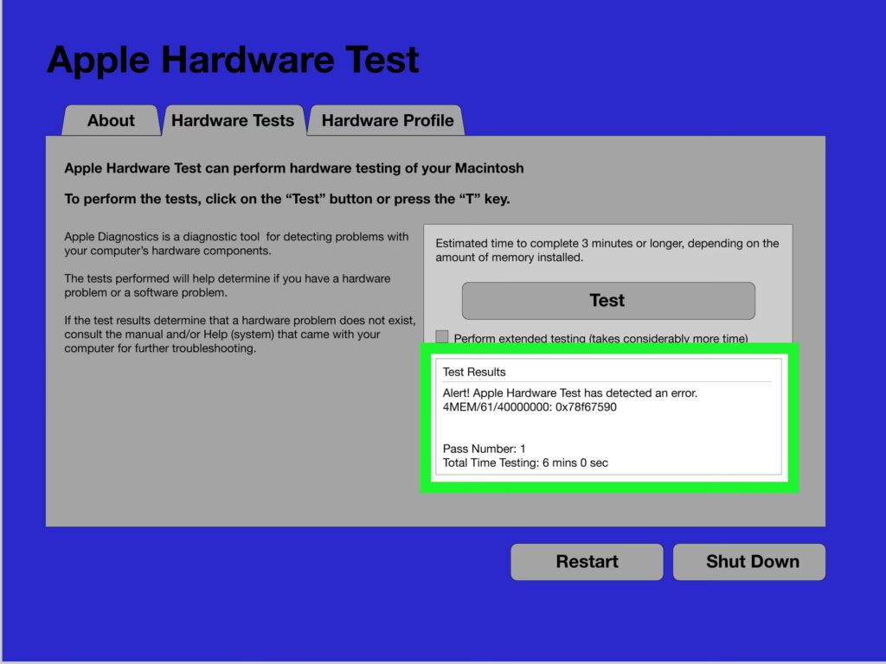Enable the Perform extended testing checkbox
The image size is (886, 664).
[442, 337]
